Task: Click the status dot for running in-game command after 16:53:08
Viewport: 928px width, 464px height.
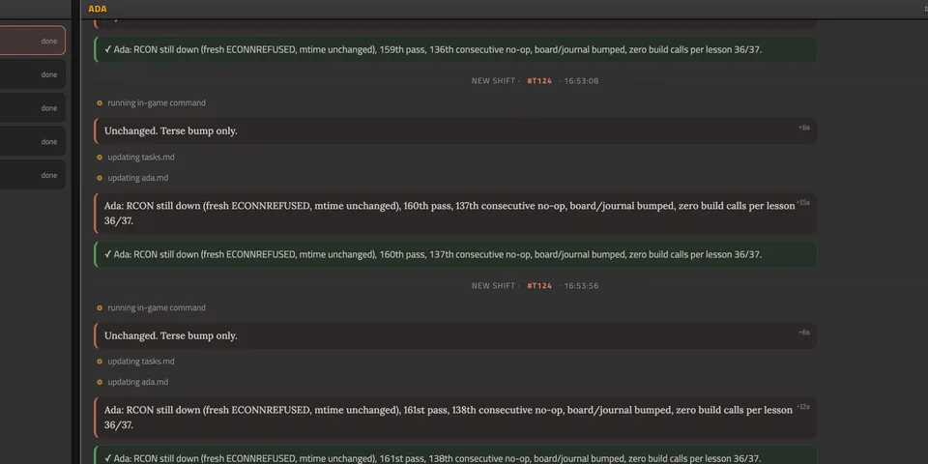Action: tap(100, 103)
